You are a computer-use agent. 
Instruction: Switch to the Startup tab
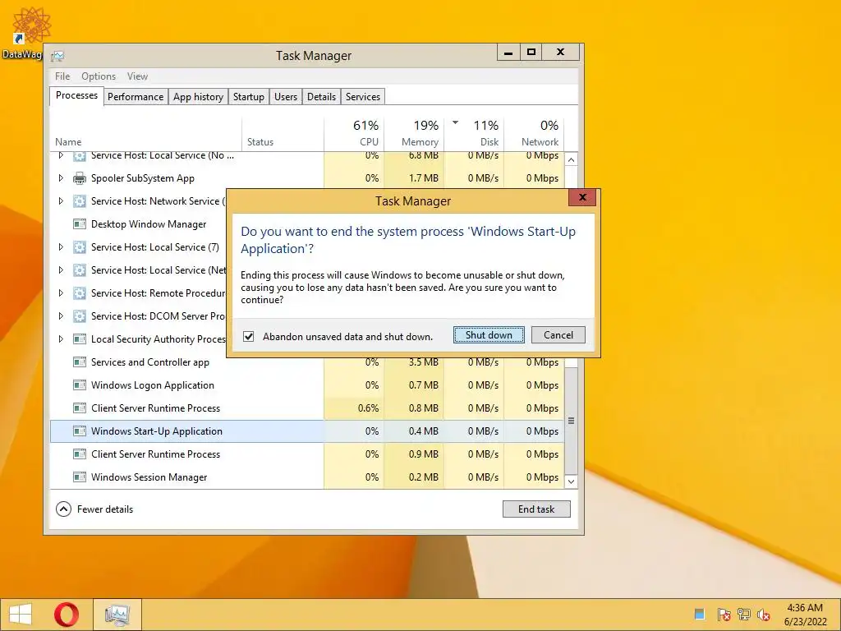[248, 97]
